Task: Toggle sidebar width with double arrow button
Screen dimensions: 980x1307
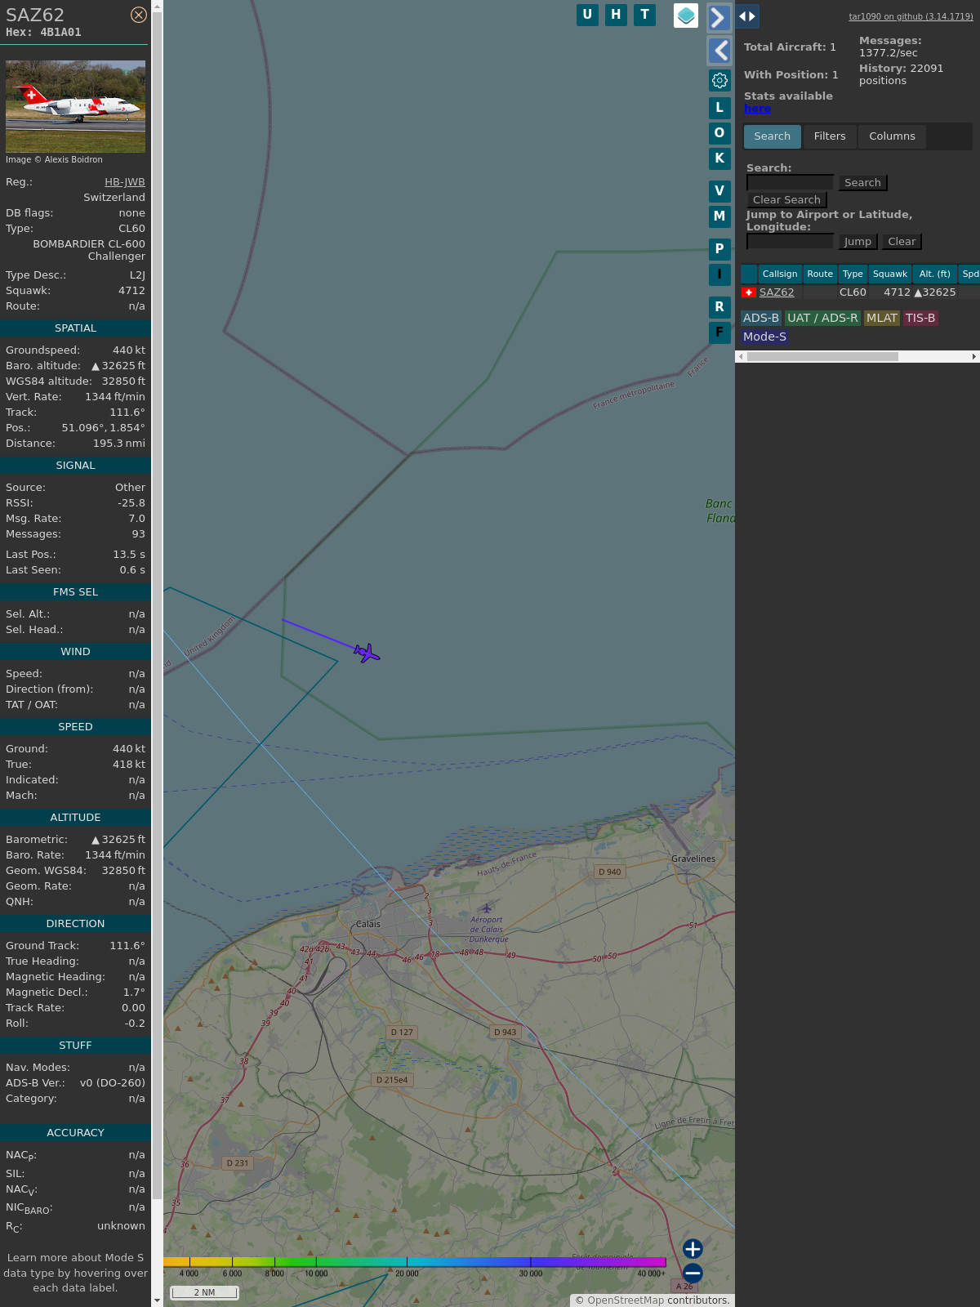Action: 747,16
